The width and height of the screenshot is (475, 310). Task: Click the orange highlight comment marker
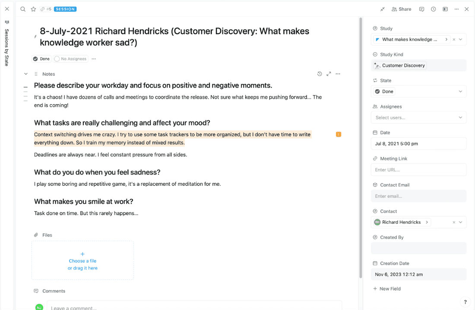(339, 135)
